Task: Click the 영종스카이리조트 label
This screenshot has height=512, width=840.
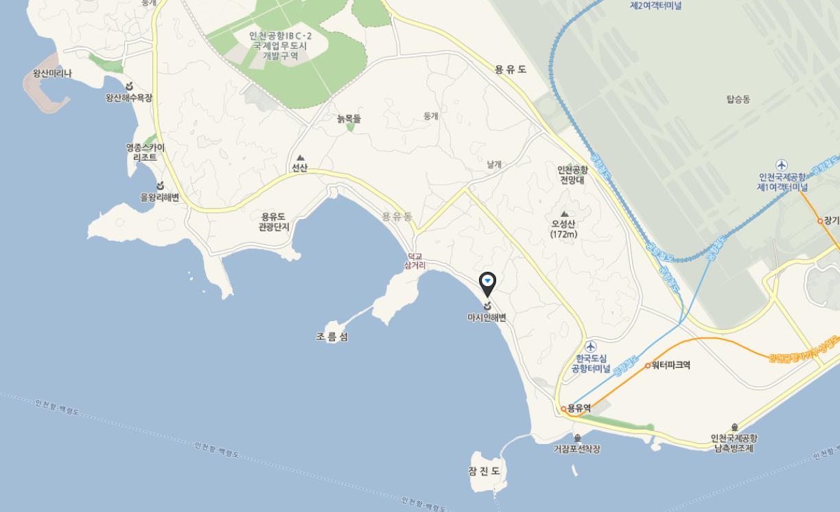Action: [x=145, y=152]
